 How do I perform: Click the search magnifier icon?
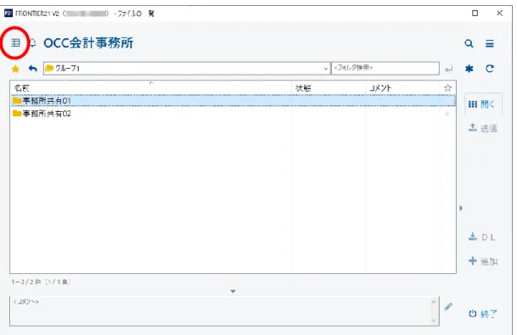469,43
